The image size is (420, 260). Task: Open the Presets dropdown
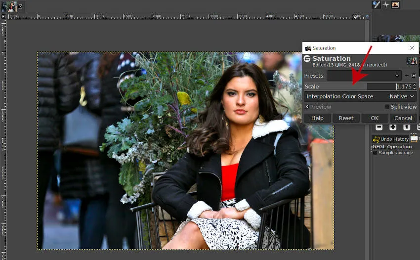(x=364, y=76)
